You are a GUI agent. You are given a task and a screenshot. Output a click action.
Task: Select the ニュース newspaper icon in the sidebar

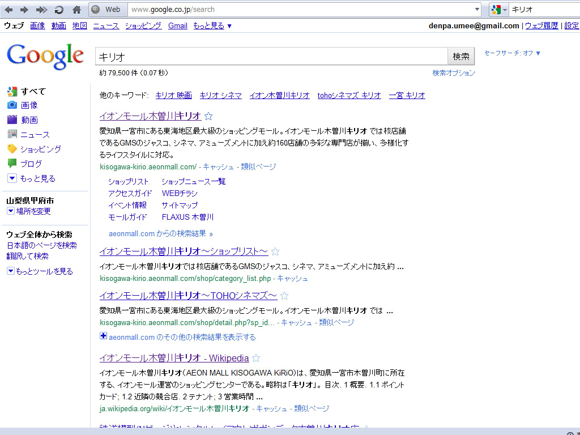pos(12,134)
